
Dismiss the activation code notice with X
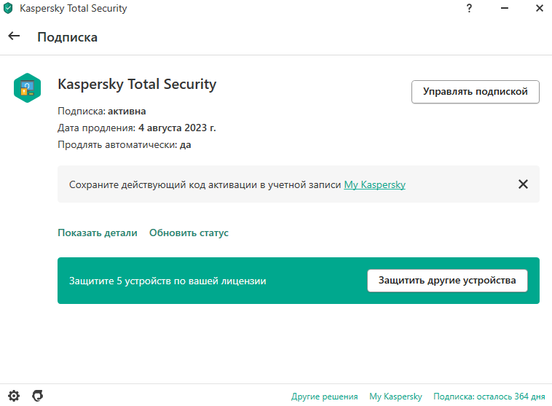[523, 184]
